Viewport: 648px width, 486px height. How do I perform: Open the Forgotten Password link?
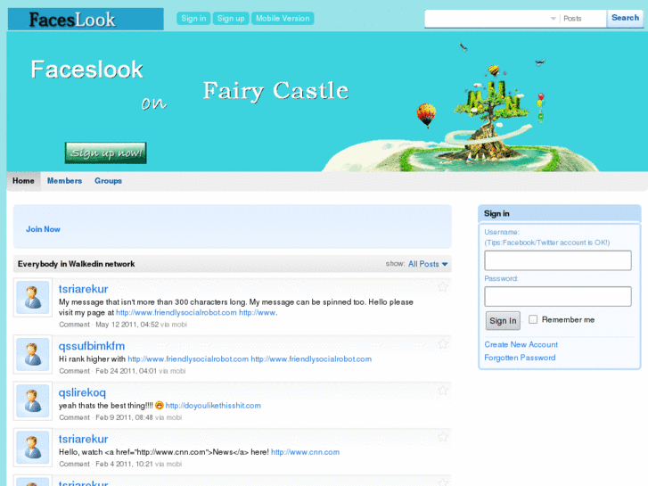[x=520, y=358]
